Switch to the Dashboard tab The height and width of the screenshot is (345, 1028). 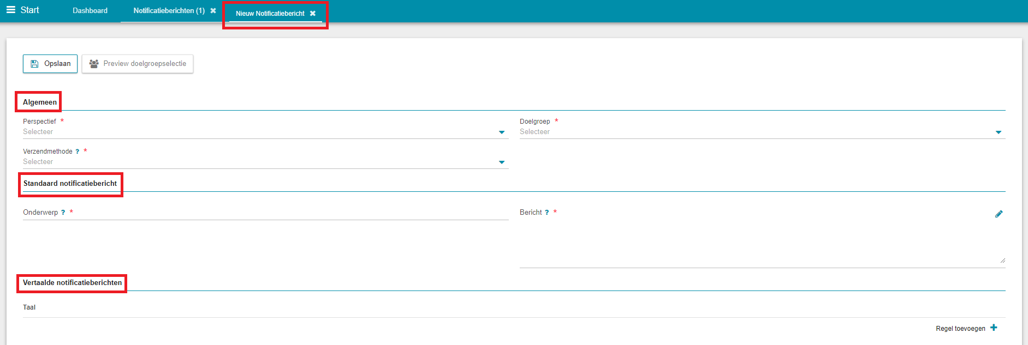click(90, 11)
